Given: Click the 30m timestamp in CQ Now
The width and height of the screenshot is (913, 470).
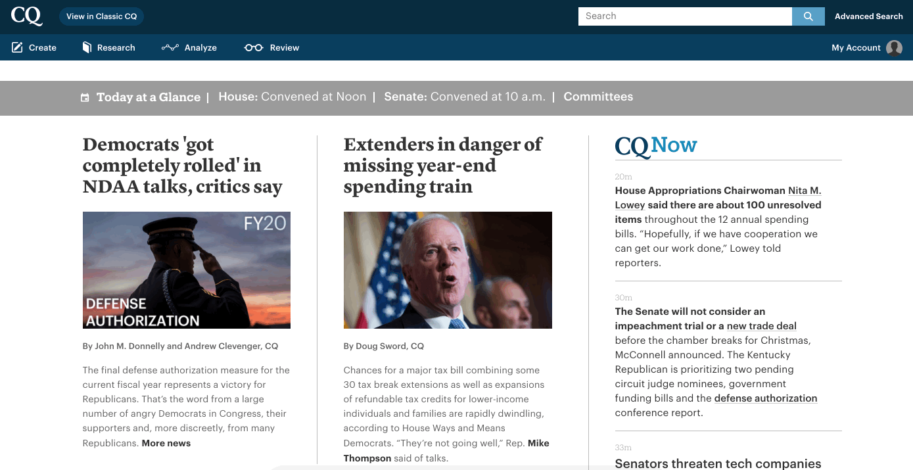Looking at the screenshot, I should tap(623, 298).
